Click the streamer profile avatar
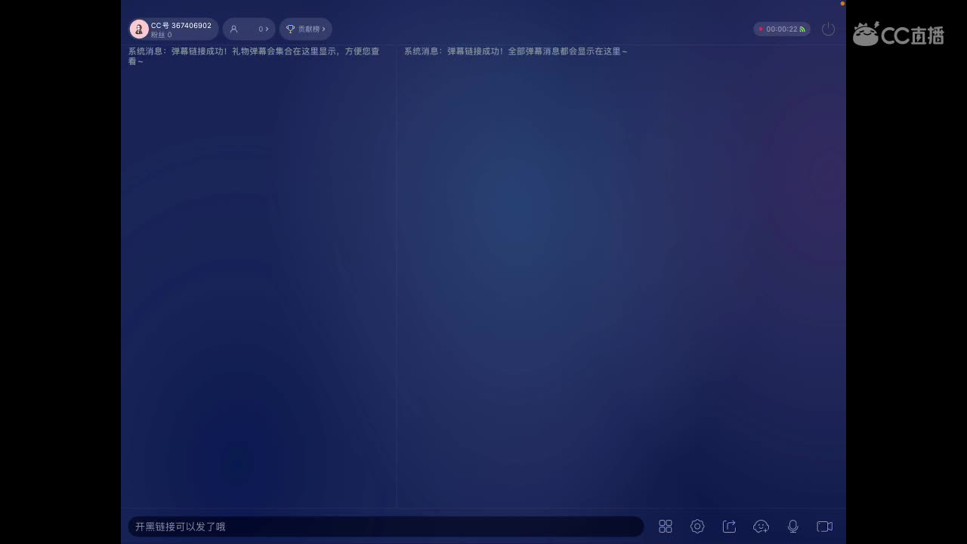This screenshot has width=967, height=544. click(139, 29)
